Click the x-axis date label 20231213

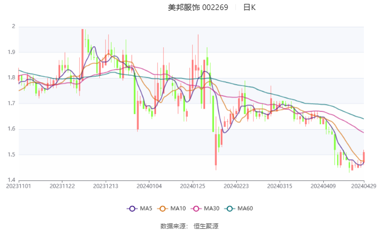(106, 186)
